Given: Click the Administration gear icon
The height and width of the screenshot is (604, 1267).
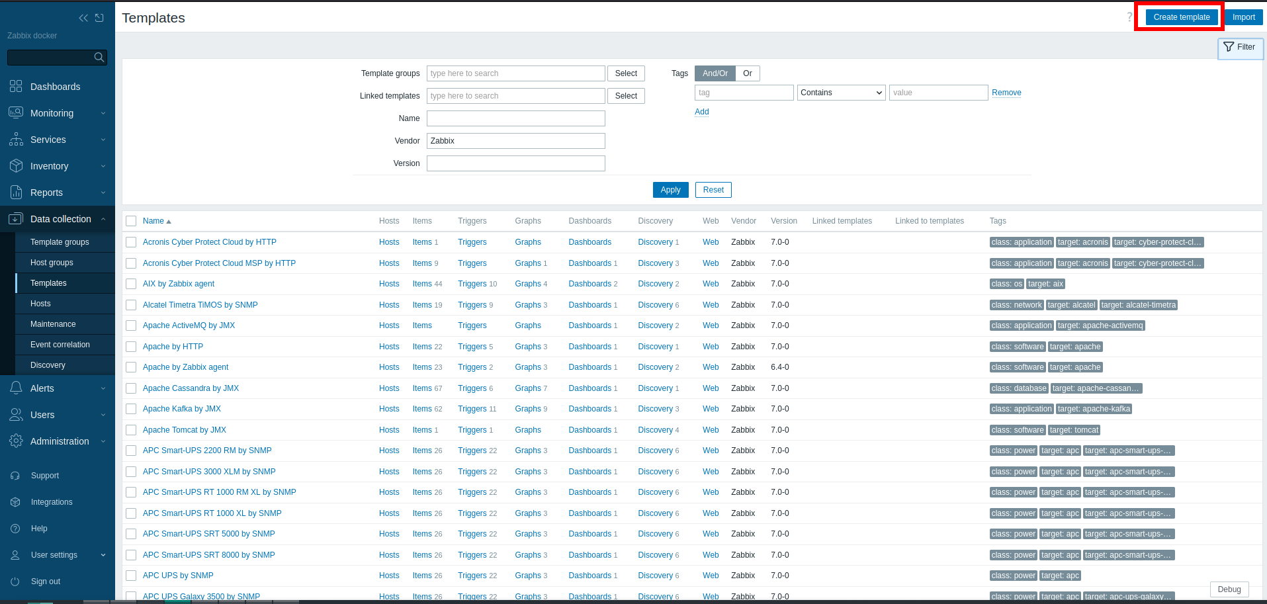Looking at the screenshot, I should tap(16, 441).
